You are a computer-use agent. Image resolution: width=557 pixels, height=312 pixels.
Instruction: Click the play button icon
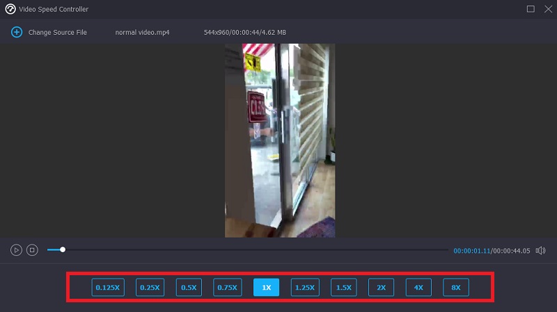(x=16, y=250)
